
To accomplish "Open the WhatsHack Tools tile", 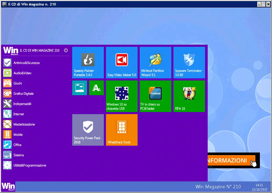I will (122, 130).
